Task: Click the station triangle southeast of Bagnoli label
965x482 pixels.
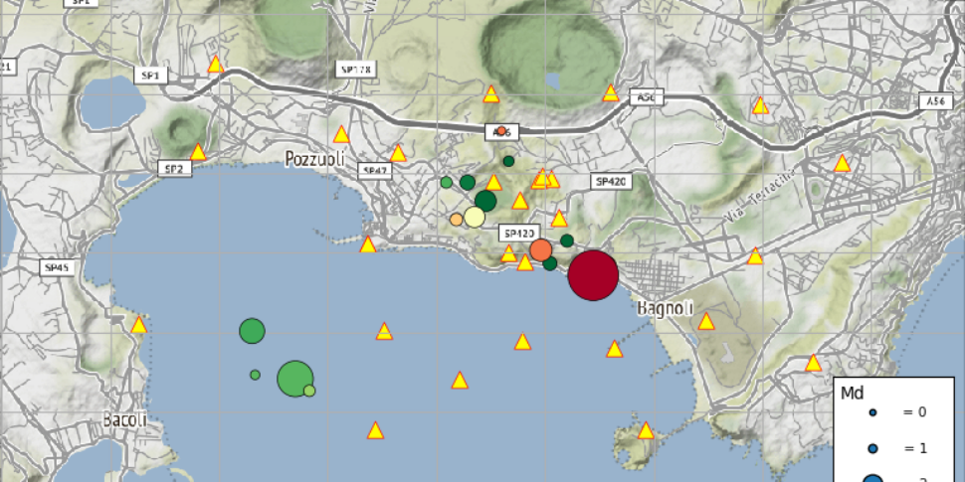Action: (x=705, y=322)
